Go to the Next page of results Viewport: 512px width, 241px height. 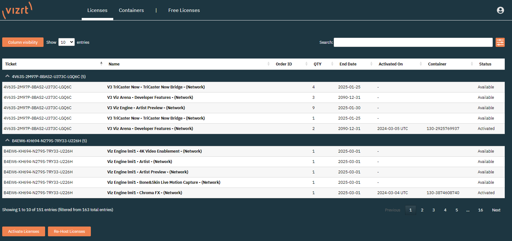click(x=496, y=210)
